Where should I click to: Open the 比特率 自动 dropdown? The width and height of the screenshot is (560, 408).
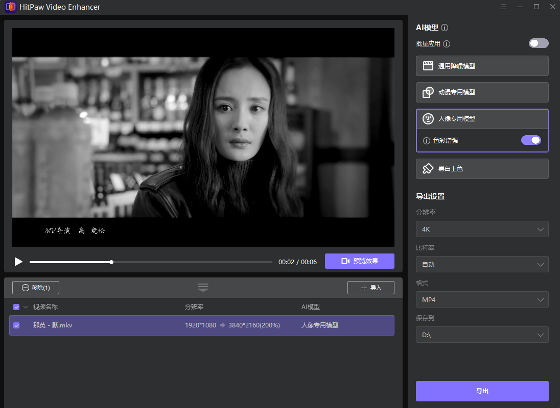(x=482, y=264)
